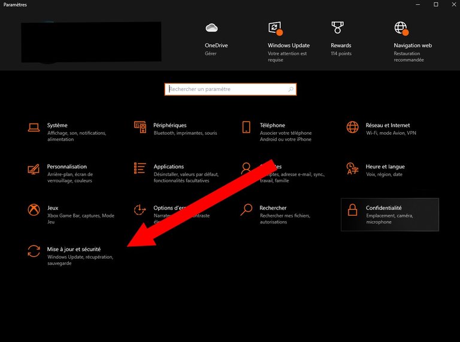The width and height of the screenshot is (460, 342).
Task: Click the Jeux Xbox icon
Action: tap(34, 210)
